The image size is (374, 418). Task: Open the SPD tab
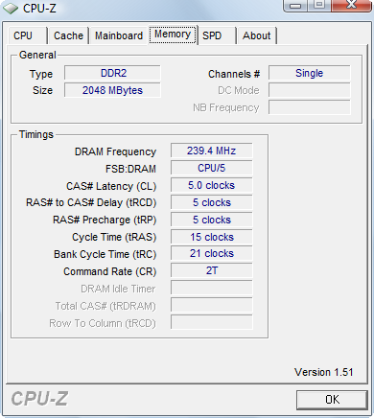click(217, 35)
